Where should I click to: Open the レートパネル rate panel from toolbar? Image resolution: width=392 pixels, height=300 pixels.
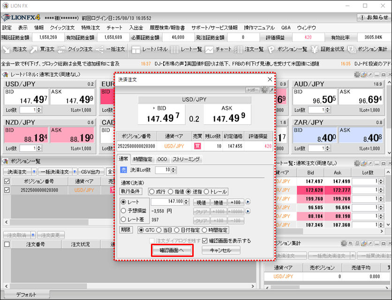click(x=150, y=49)
